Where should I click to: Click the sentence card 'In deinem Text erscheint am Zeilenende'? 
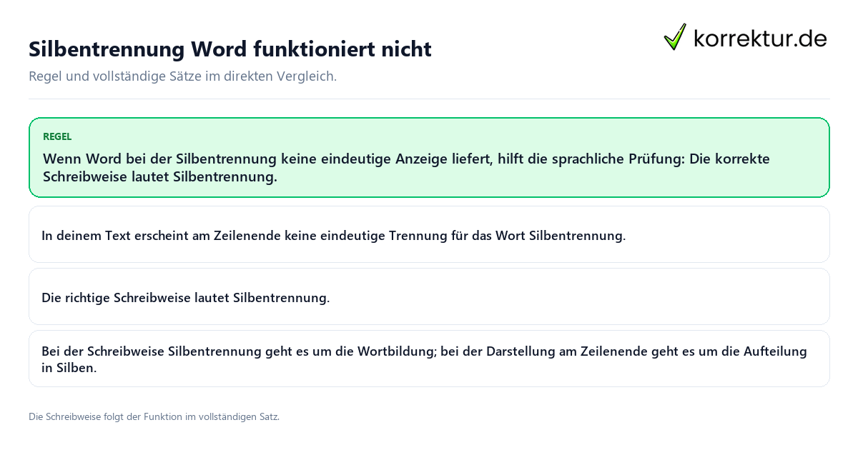click(429, 234)
